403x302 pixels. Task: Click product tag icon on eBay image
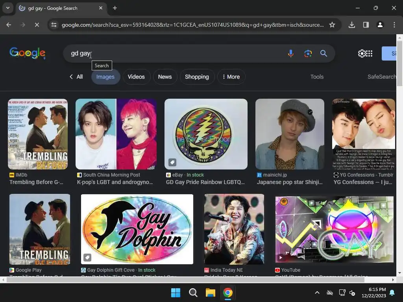(172, 162)
